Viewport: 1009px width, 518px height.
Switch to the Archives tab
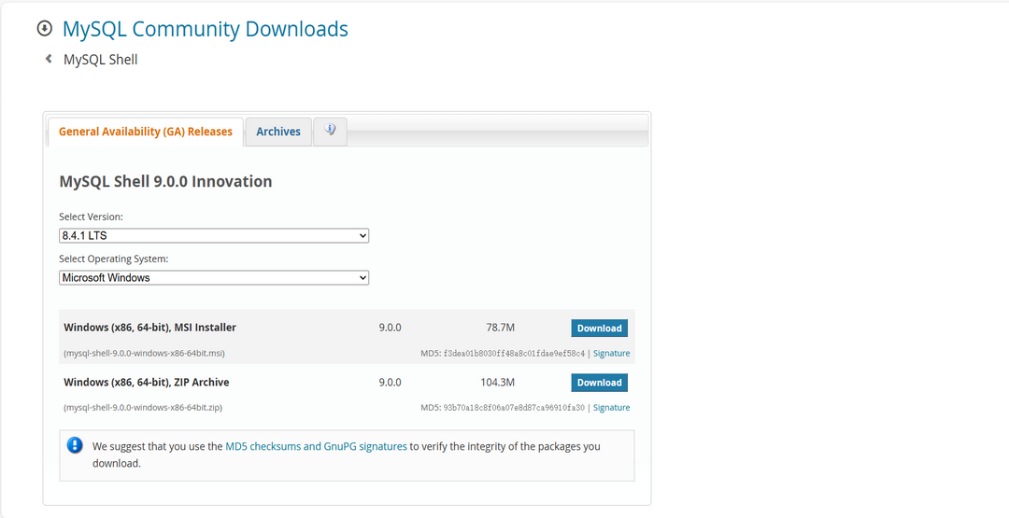(x=278, y=132)
